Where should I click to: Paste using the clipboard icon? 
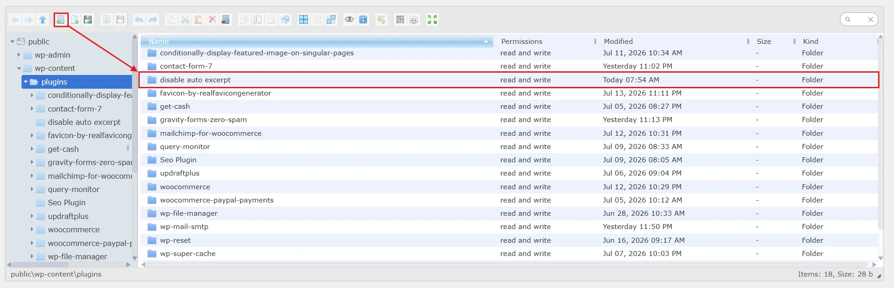point(198,20)
